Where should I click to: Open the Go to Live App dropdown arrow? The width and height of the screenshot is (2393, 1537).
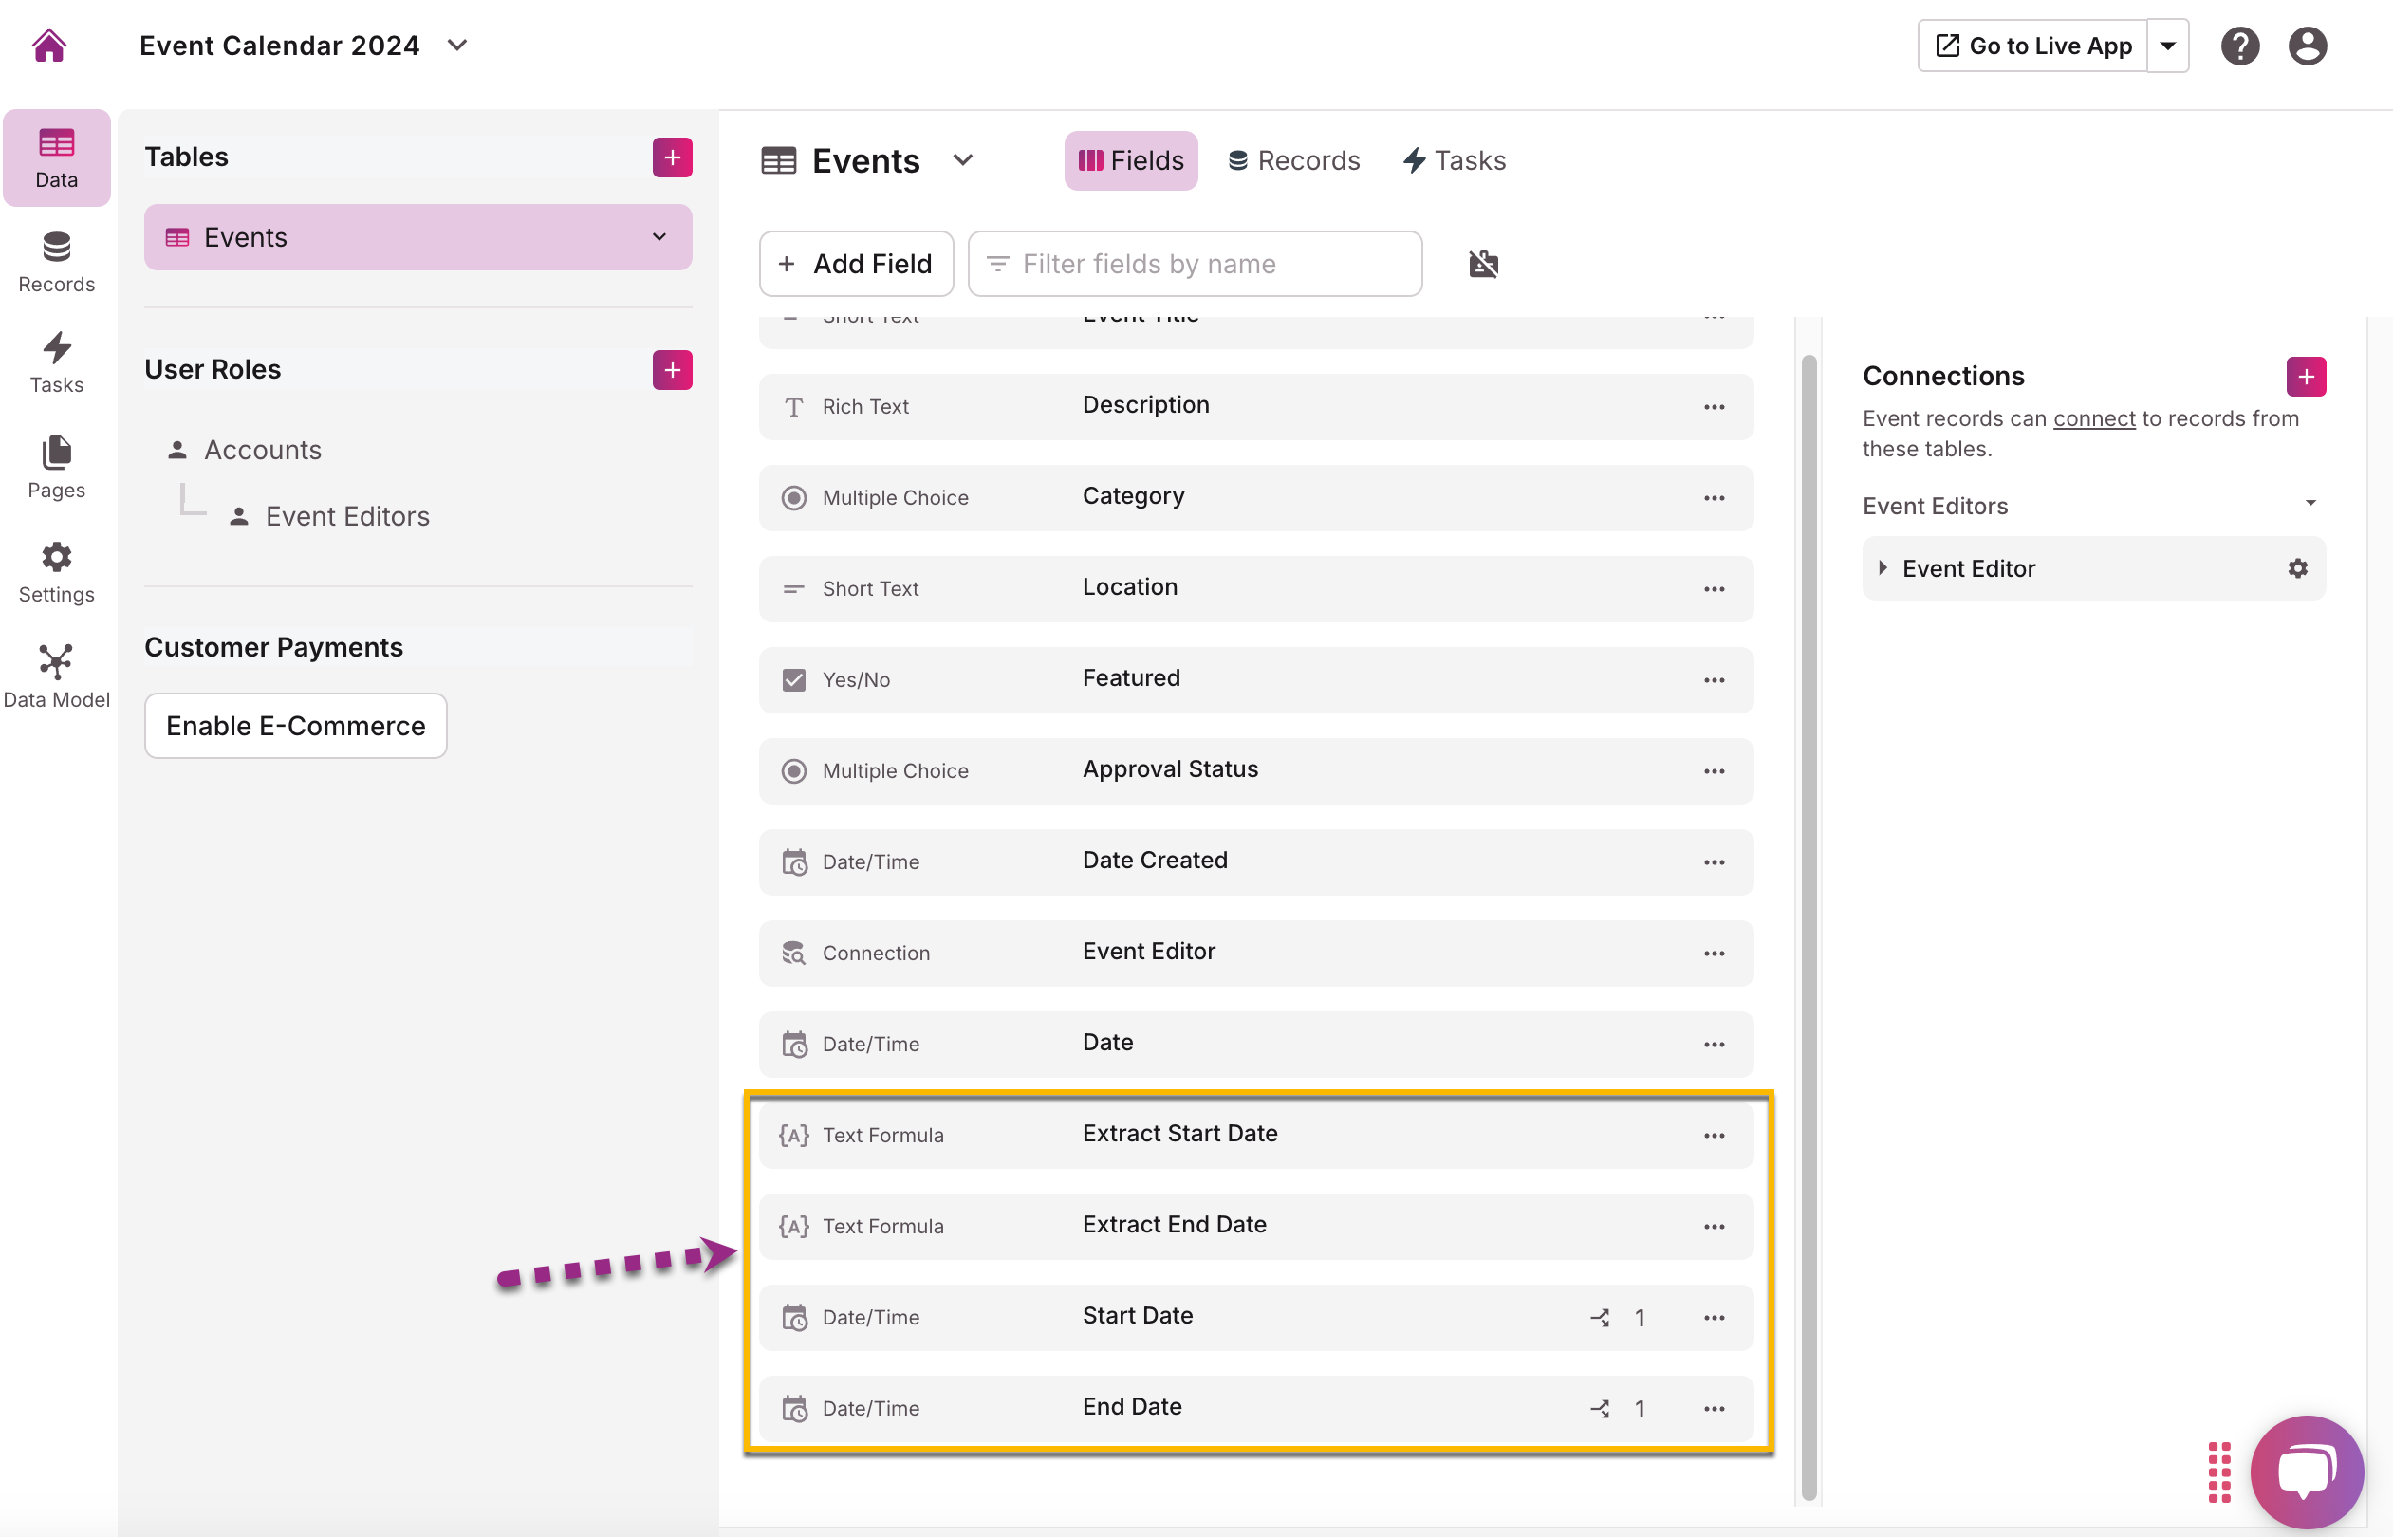2167,45
